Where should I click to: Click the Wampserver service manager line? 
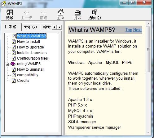pyautogui.click(x=95, y=128)
